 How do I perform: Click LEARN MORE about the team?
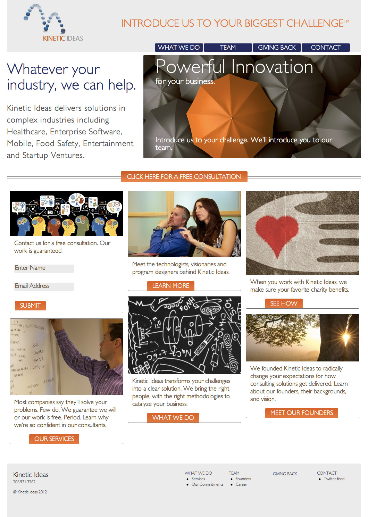(x=171, y=286)
